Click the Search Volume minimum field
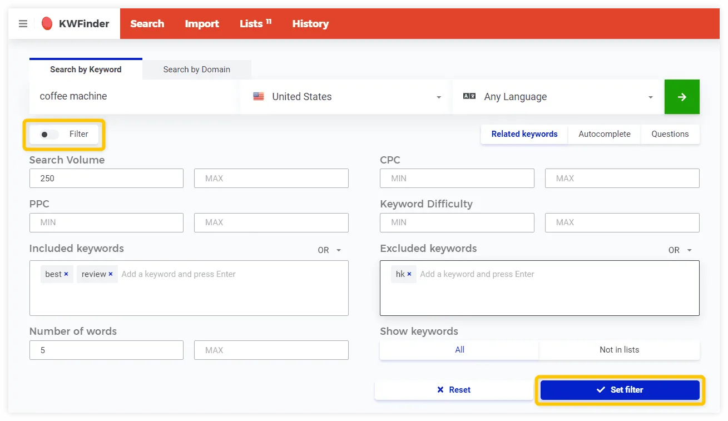 tap(106, 179)
